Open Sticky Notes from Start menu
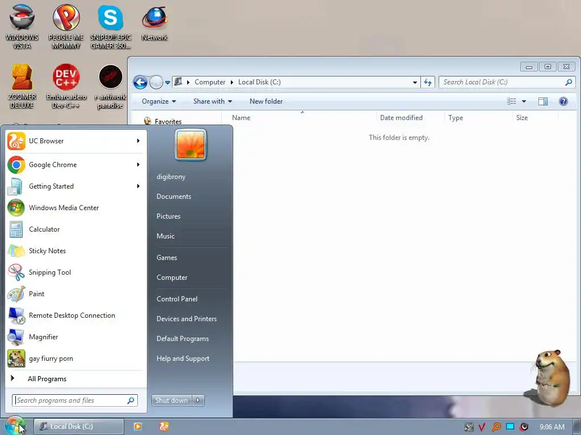Image resolution: width=581 pixels, height=435 pixels. [x=75, y=251]
